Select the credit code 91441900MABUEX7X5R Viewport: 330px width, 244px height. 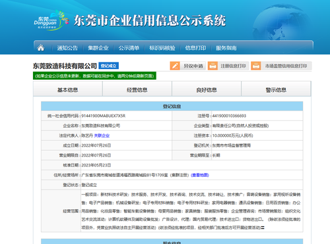[104, 116]
